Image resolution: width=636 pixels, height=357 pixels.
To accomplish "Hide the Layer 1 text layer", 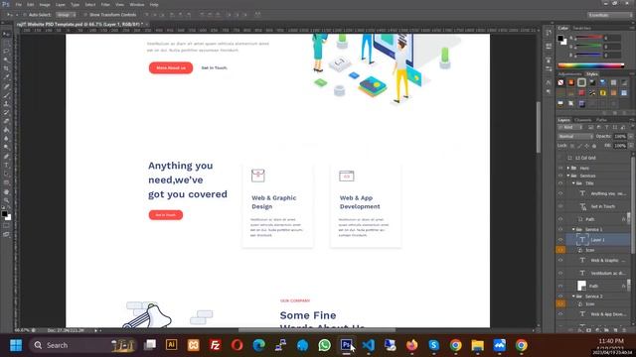I will click(560, 240).
